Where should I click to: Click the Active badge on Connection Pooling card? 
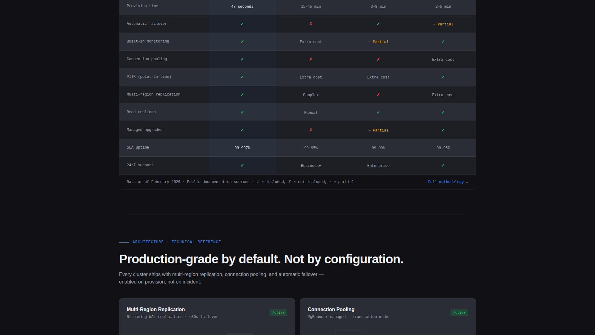tap(459, 313)
